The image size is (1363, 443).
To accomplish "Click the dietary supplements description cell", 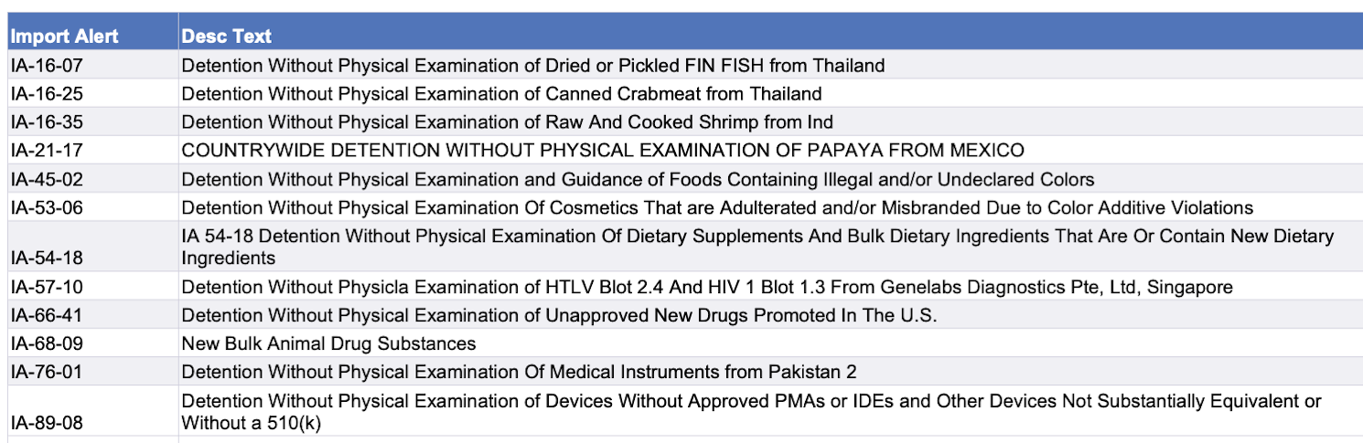I will (x=757, y=247).
